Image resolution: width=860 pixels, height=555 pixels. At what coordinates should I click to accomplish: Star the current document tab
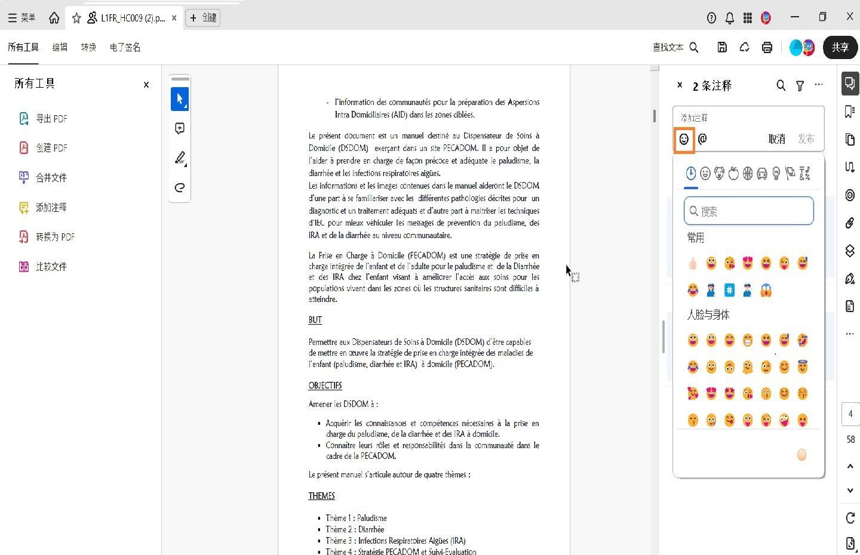76,18
